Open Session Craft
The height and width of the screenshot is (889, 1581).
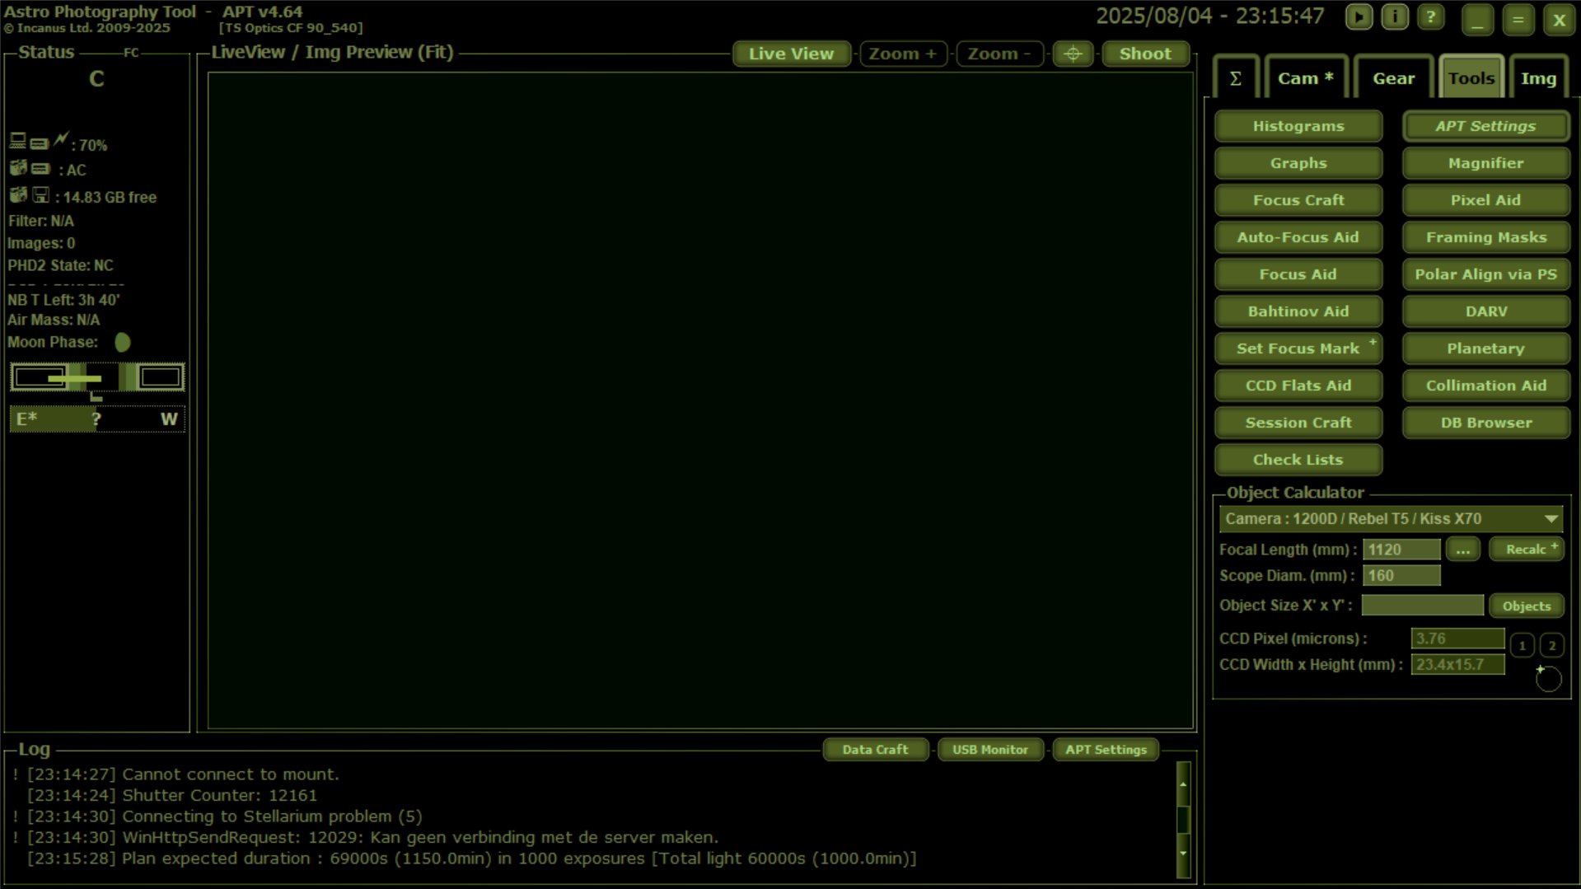click(x=1298, y=423)
